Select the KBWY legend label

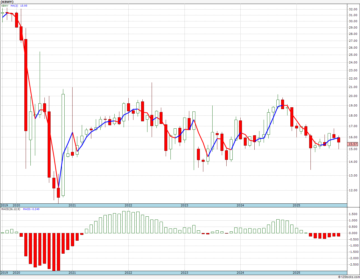tap(5, 6)
